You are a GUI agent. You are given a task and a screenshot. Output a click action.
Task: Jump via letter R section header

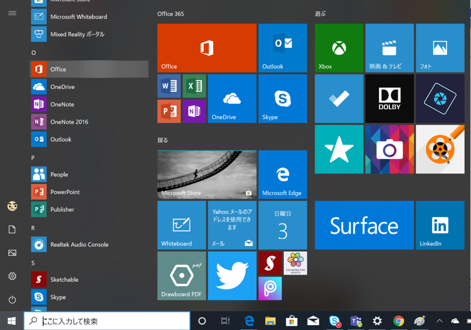pos(33,228)
